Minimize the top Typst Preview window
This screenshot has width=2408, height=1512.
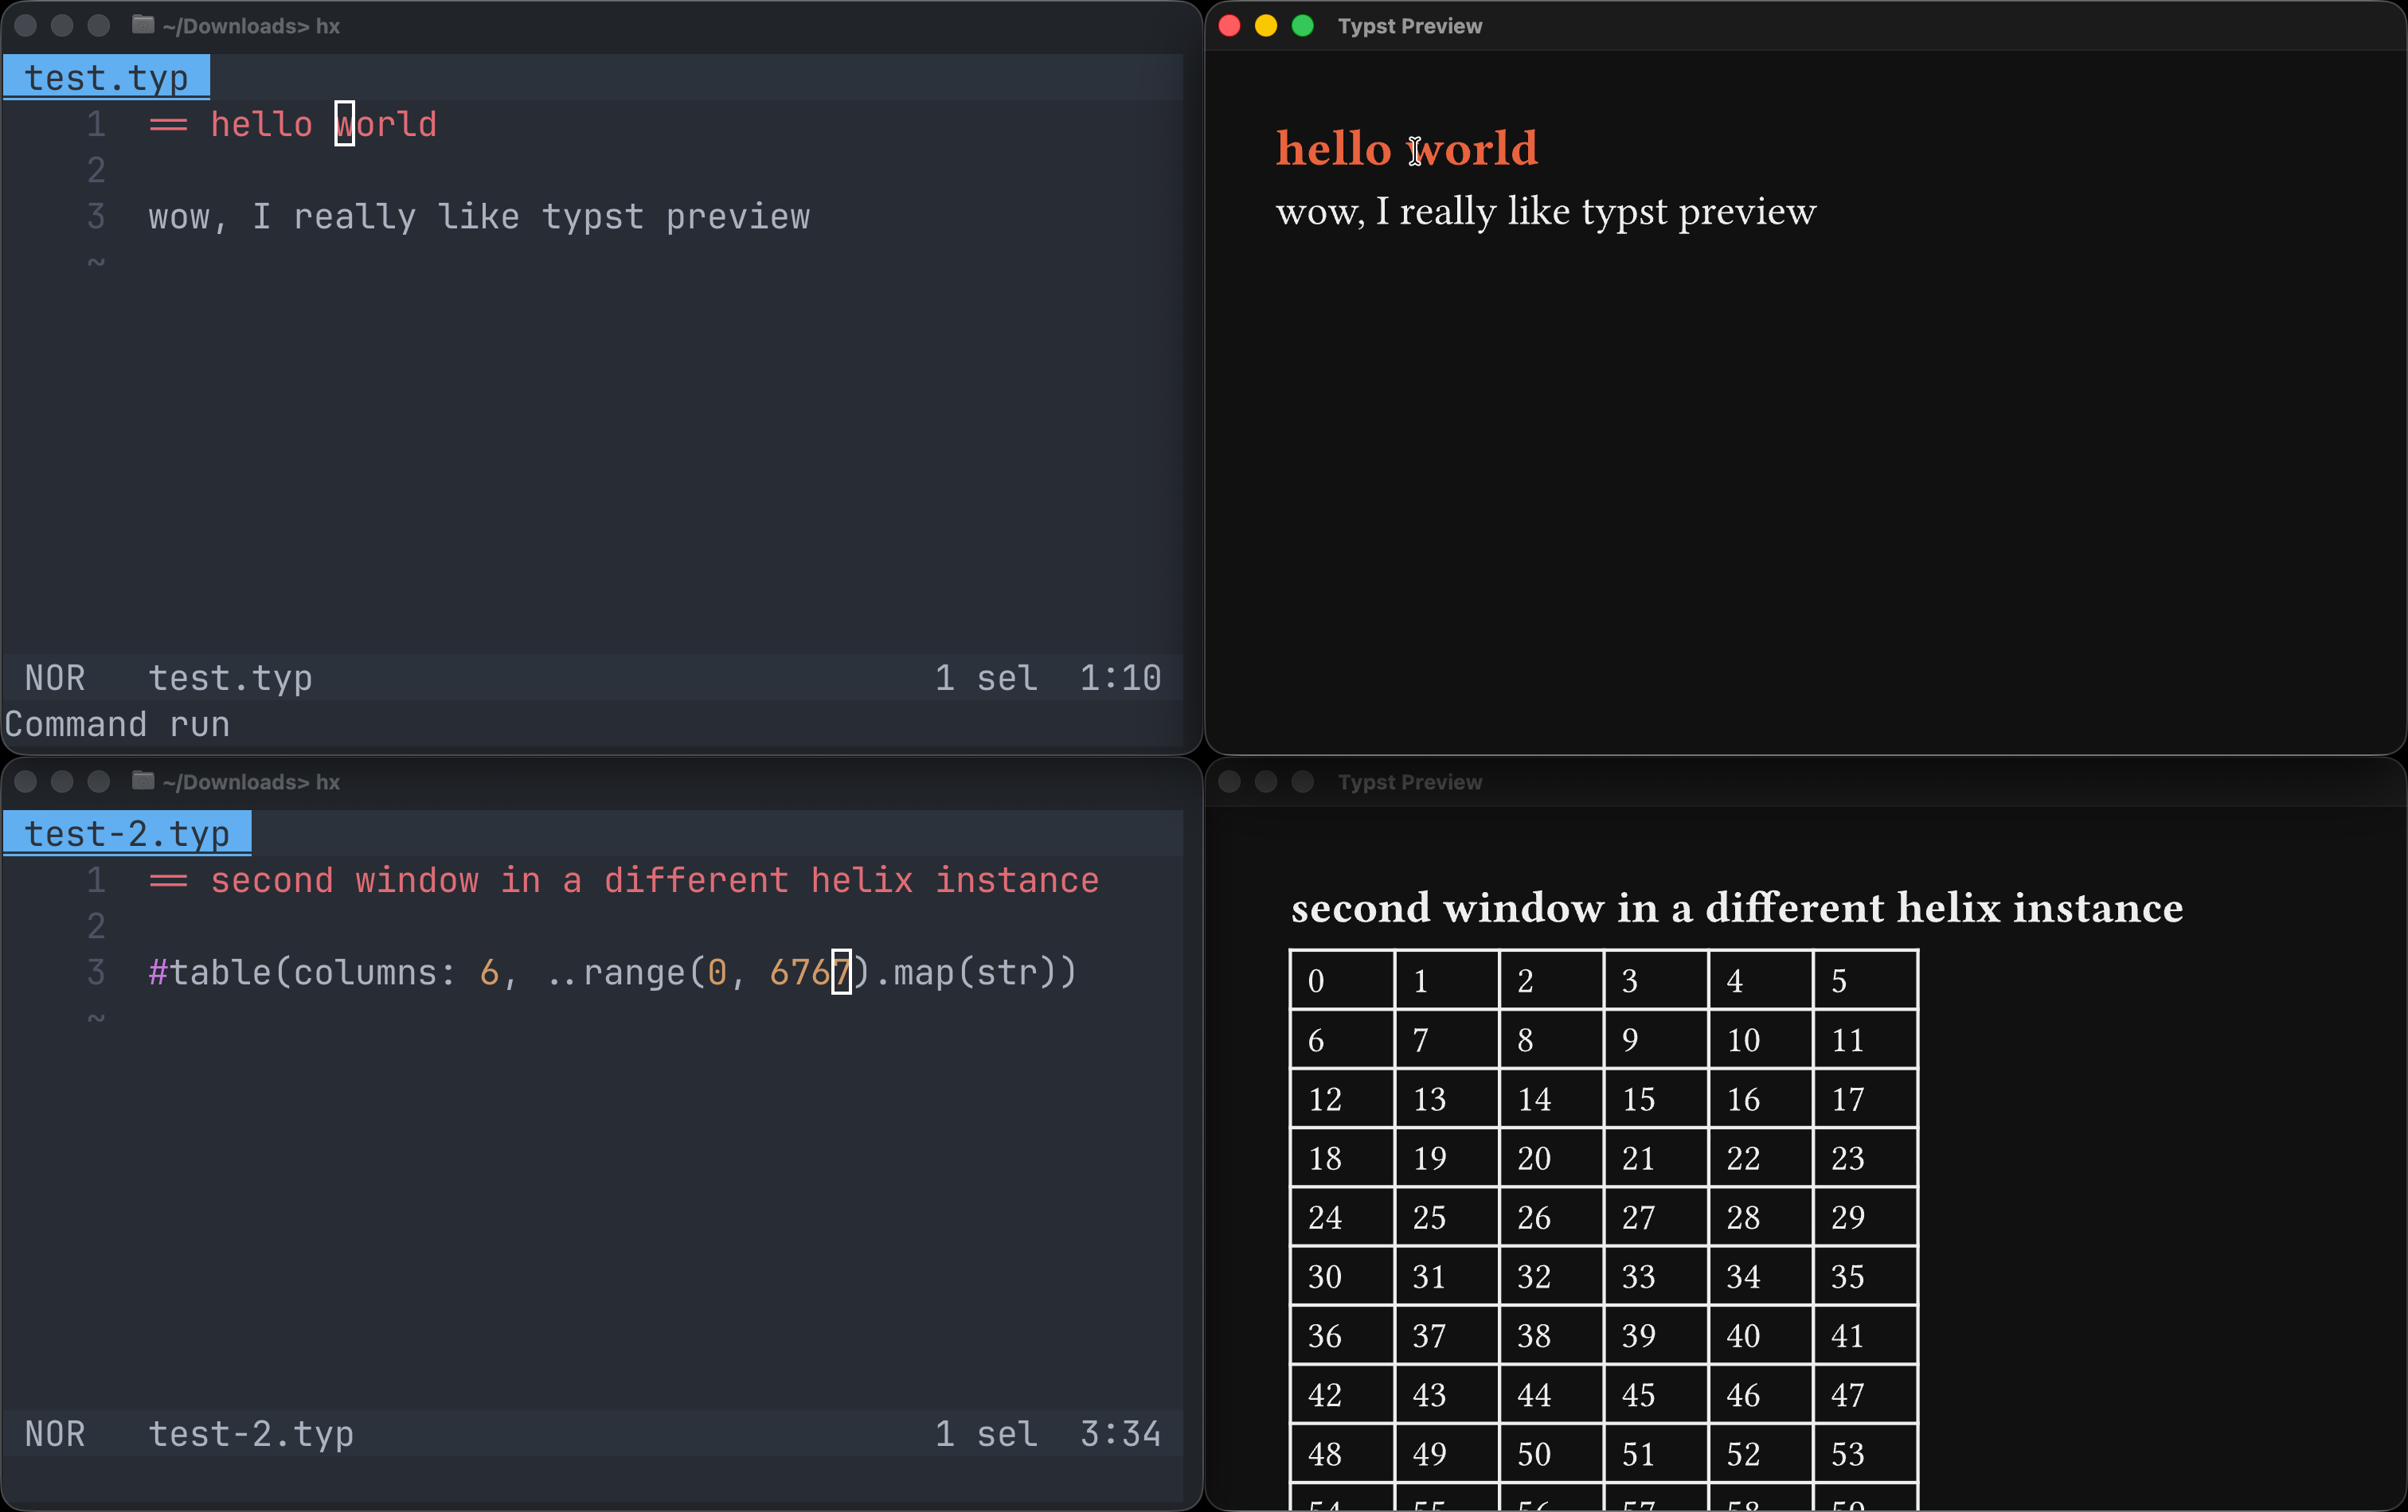point(1266,26)
